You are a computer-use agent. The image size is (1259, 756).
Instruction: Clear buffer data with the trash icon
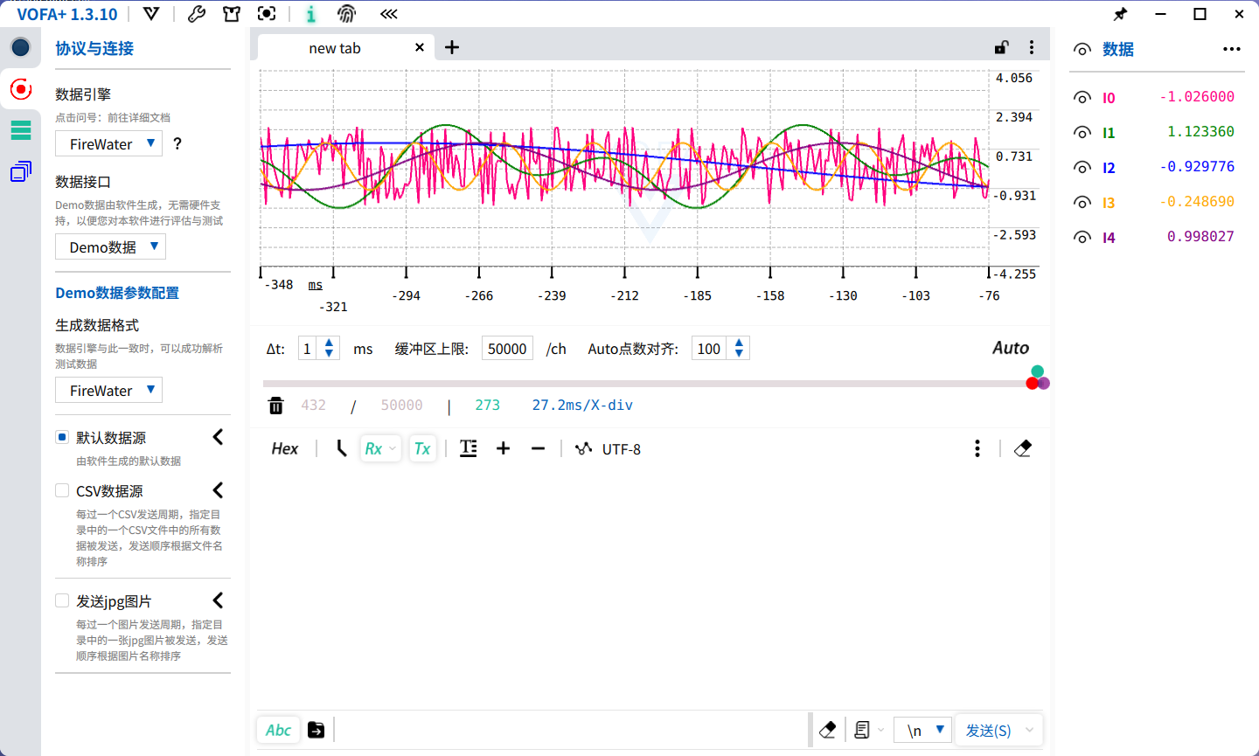point(275,406)
